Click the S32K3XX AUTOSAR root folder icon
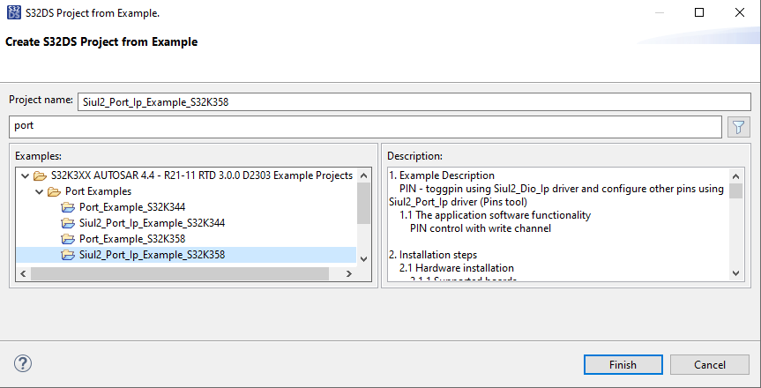Image resolution: width=761 pixels, height=388 pixels. [40, 175]
